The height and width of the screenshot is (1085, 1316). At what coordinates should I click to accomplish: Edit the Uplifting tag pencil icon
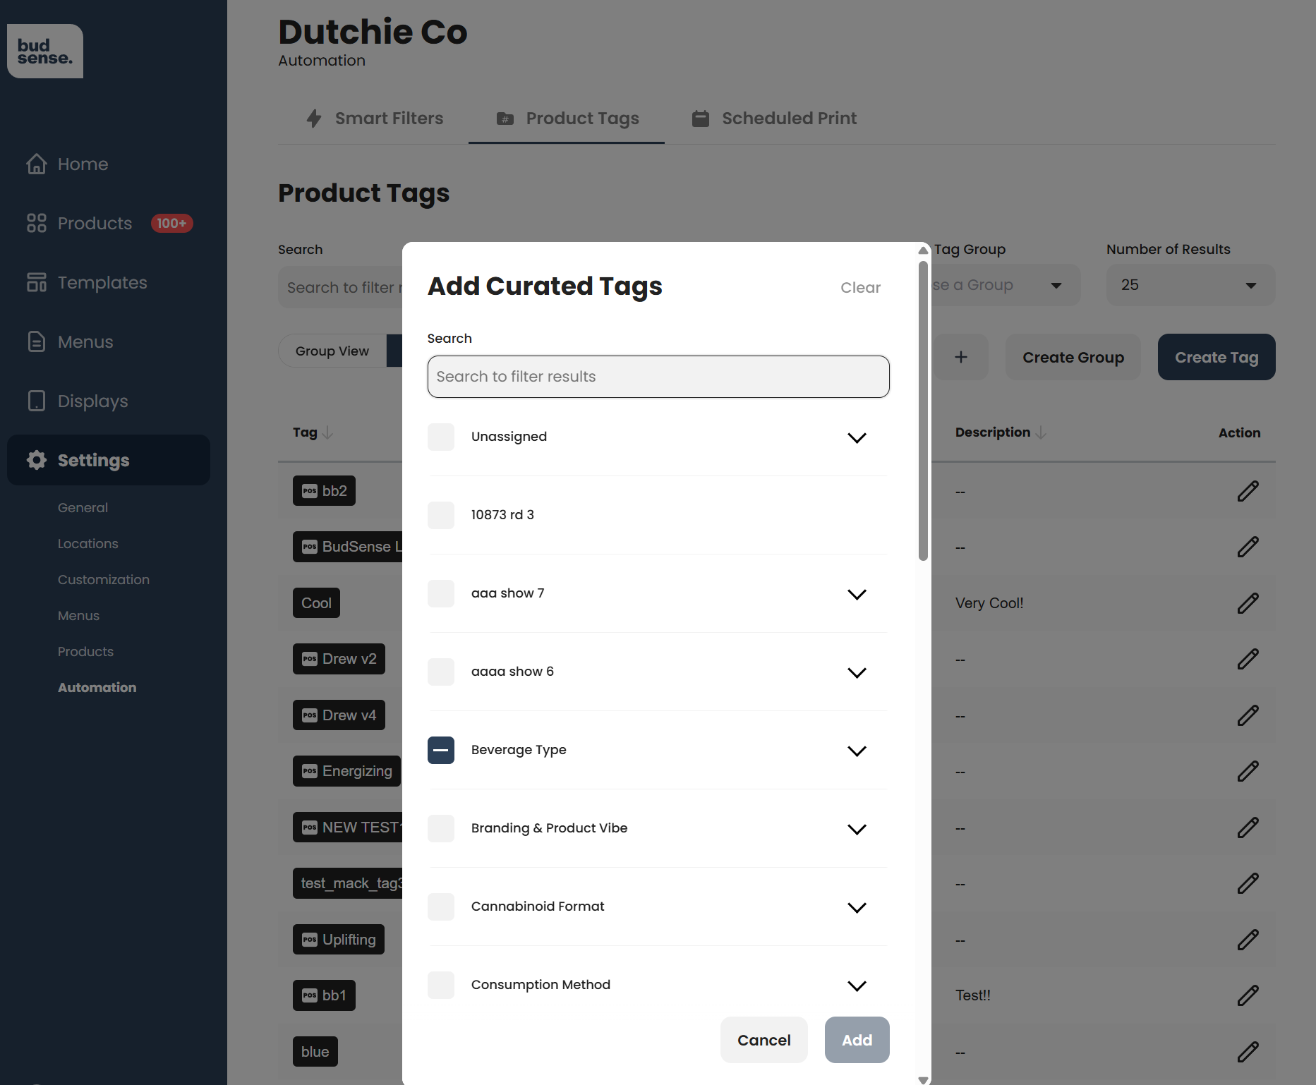tap(1248, 940)
